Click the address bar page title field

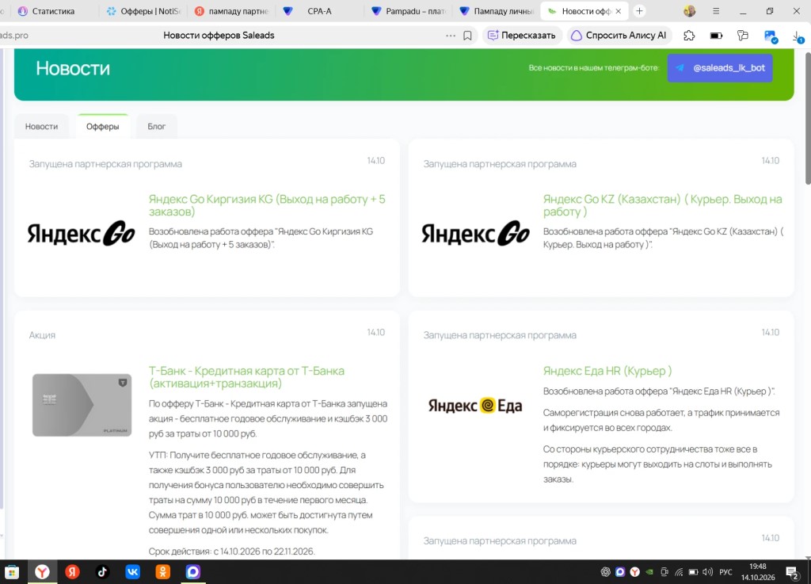[x=219, y=36]
